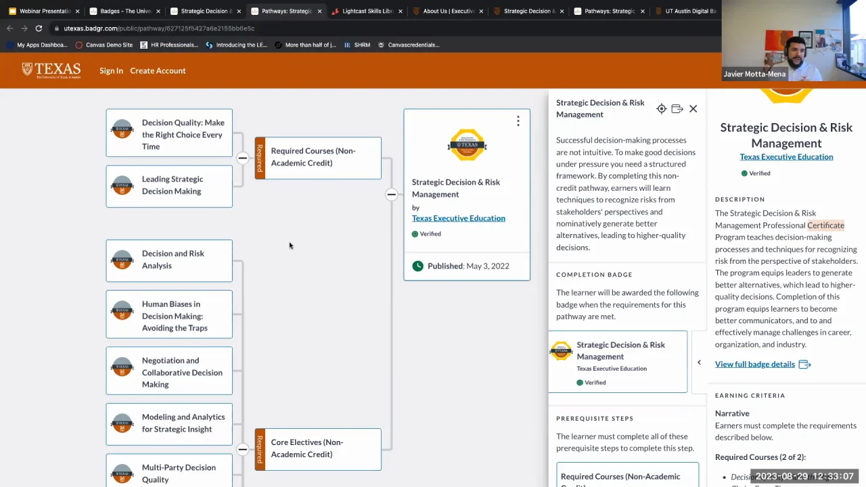This screenshot has width=866, height=487.
Task: Collapse the Required Courses group
Action: (x=242, y=158)
